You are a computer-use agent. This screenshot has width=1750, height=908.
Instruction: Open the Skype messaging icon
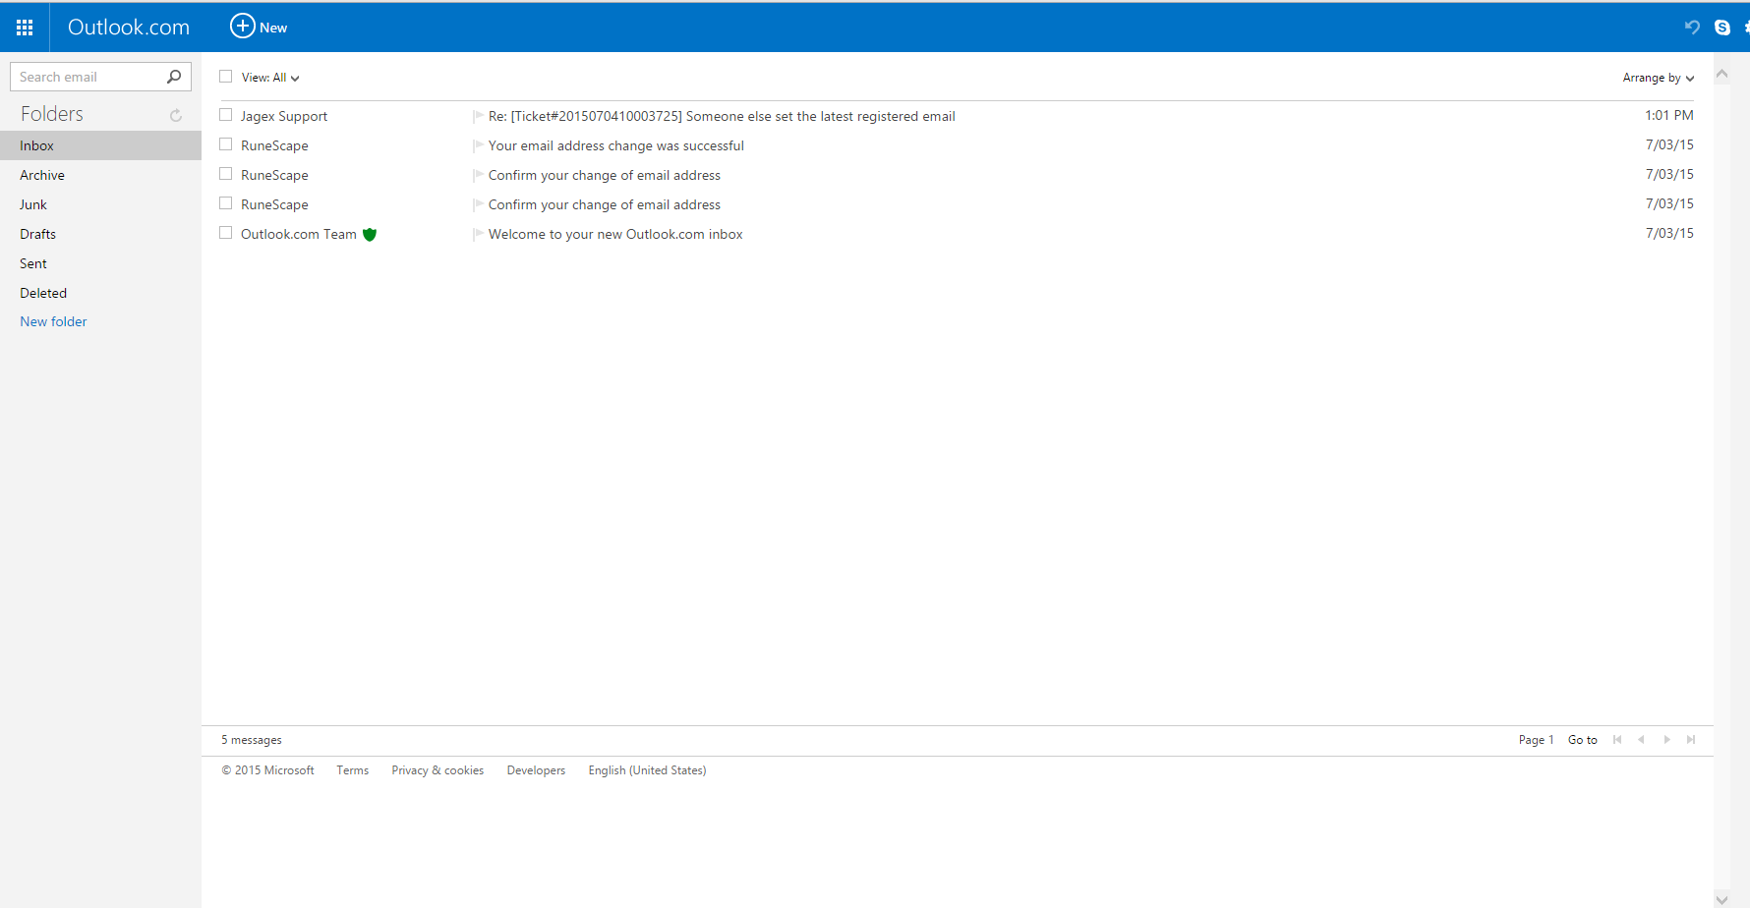(1722, 28)
